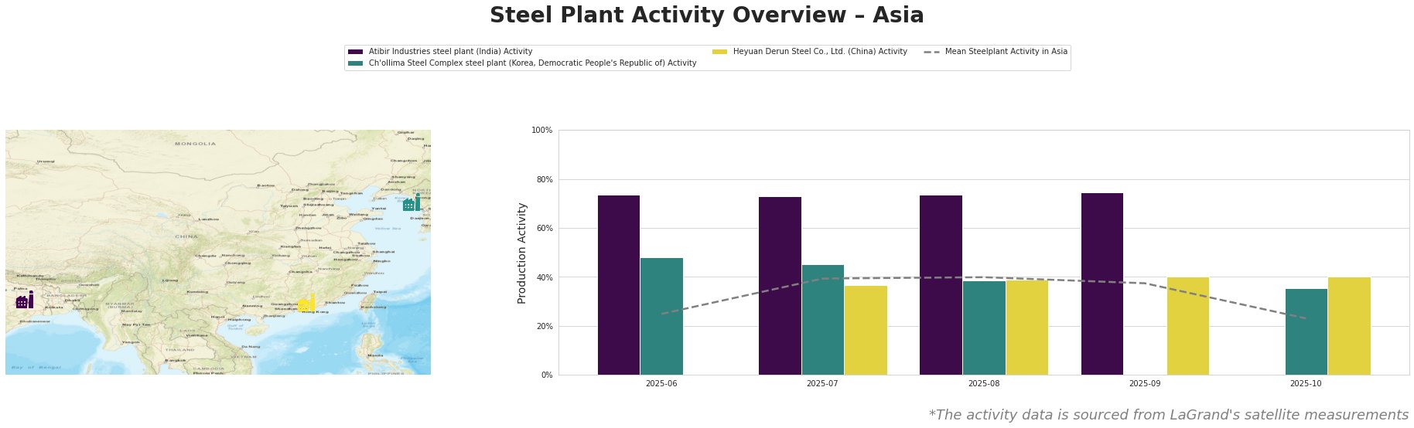Click the purple bar for 2025-06
This screenshot has width=1414, height=428.
(619, 285)
